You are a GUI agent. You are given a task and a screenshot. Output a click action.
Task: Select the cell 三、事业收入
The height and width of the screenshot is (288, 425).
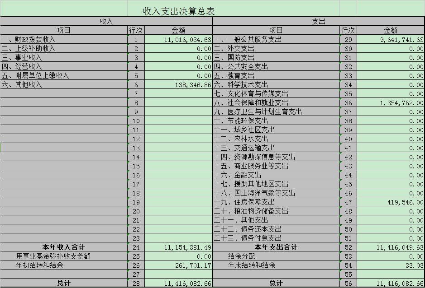64,57
